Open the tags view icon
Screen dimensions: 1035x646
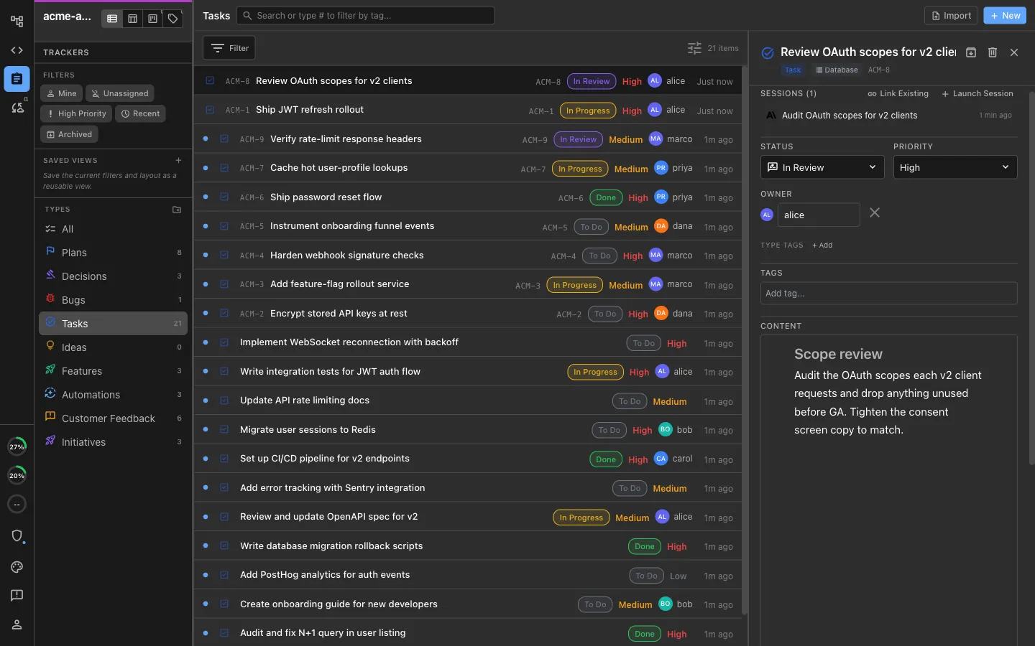[x=172, y=19]
